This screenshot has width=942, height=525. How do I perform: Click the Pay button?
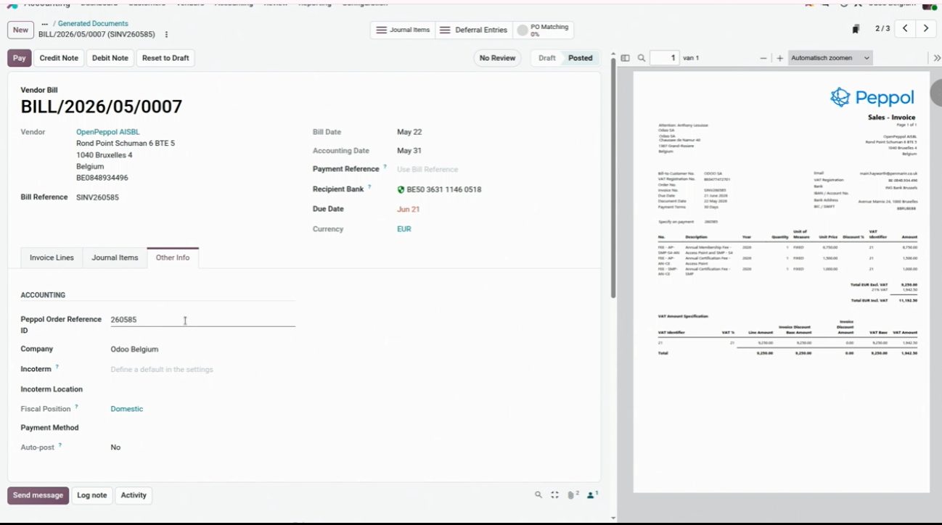pyautogui.click(x=20, y=58)
